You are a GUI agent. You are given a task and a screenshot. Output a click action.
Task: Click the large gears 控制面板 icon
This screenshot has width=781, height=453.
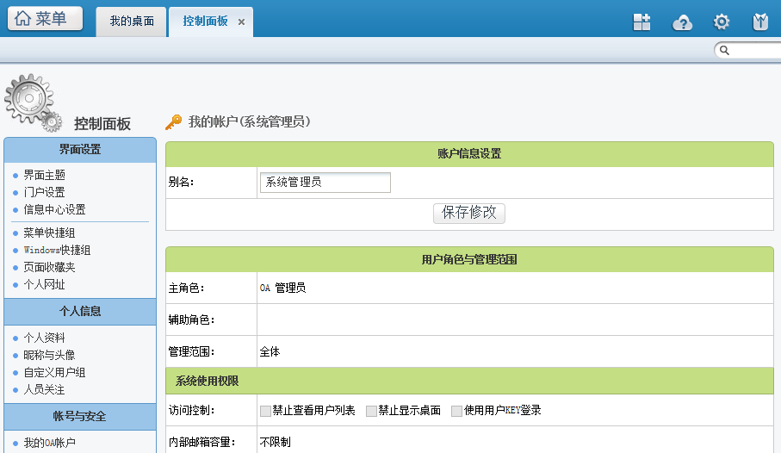click(x=31, y=102)
